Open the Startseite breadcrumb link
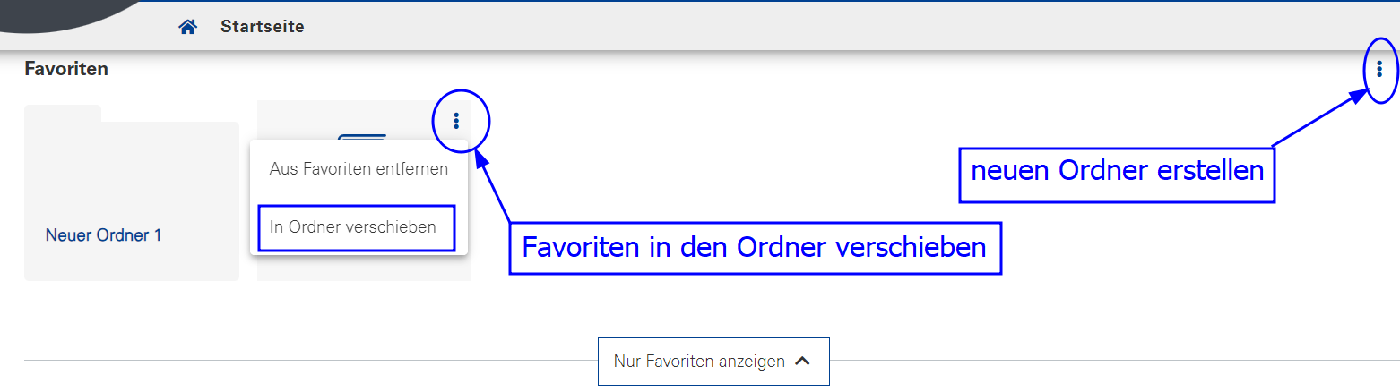Screen dimensions: 1400x392 (x=263, y=27)
